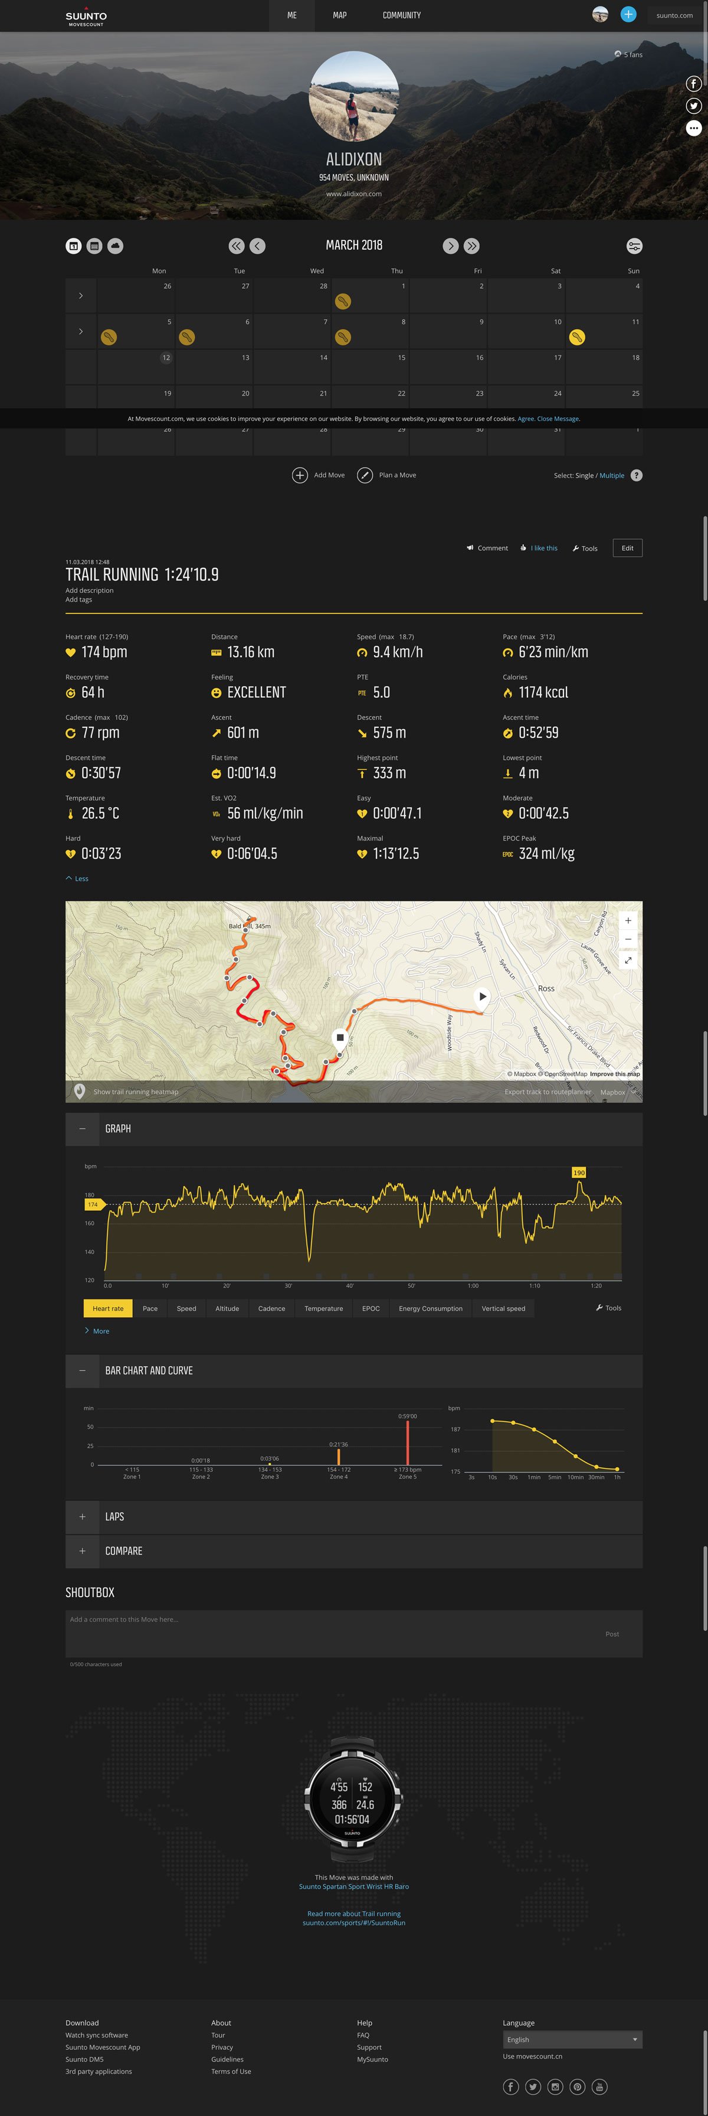The image size is (708, 2116).
Task: Switch to the MAP tab
Action: tap(339, 15)
